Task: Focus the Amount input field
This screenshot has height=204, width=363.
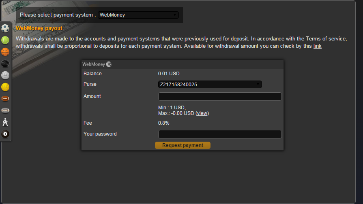Action: [x=219, y=96]
